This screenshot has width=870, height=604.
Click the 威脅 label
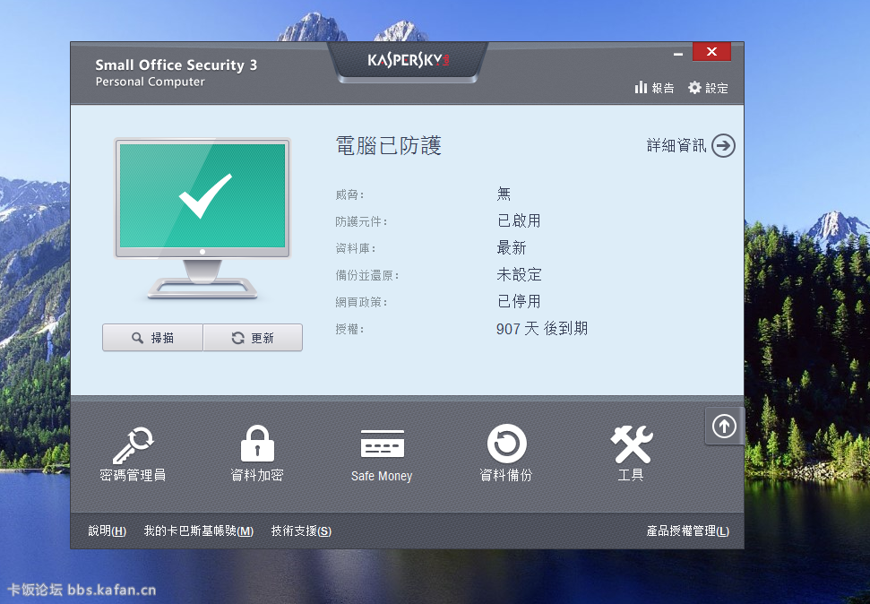349,194
